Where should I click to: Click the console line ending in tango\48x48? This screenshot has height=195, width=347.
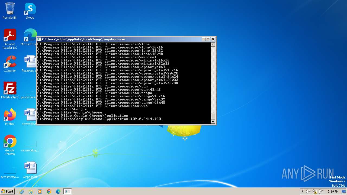101,103
